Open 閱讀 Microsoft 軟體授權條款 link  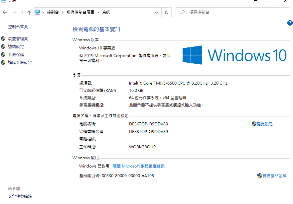[x=139, y=166]
